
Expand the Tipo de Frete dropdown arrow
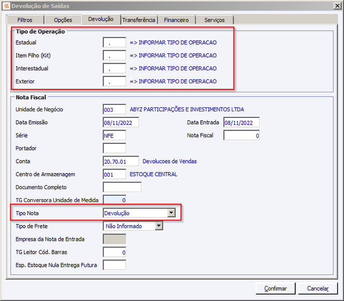pos(159,226)
